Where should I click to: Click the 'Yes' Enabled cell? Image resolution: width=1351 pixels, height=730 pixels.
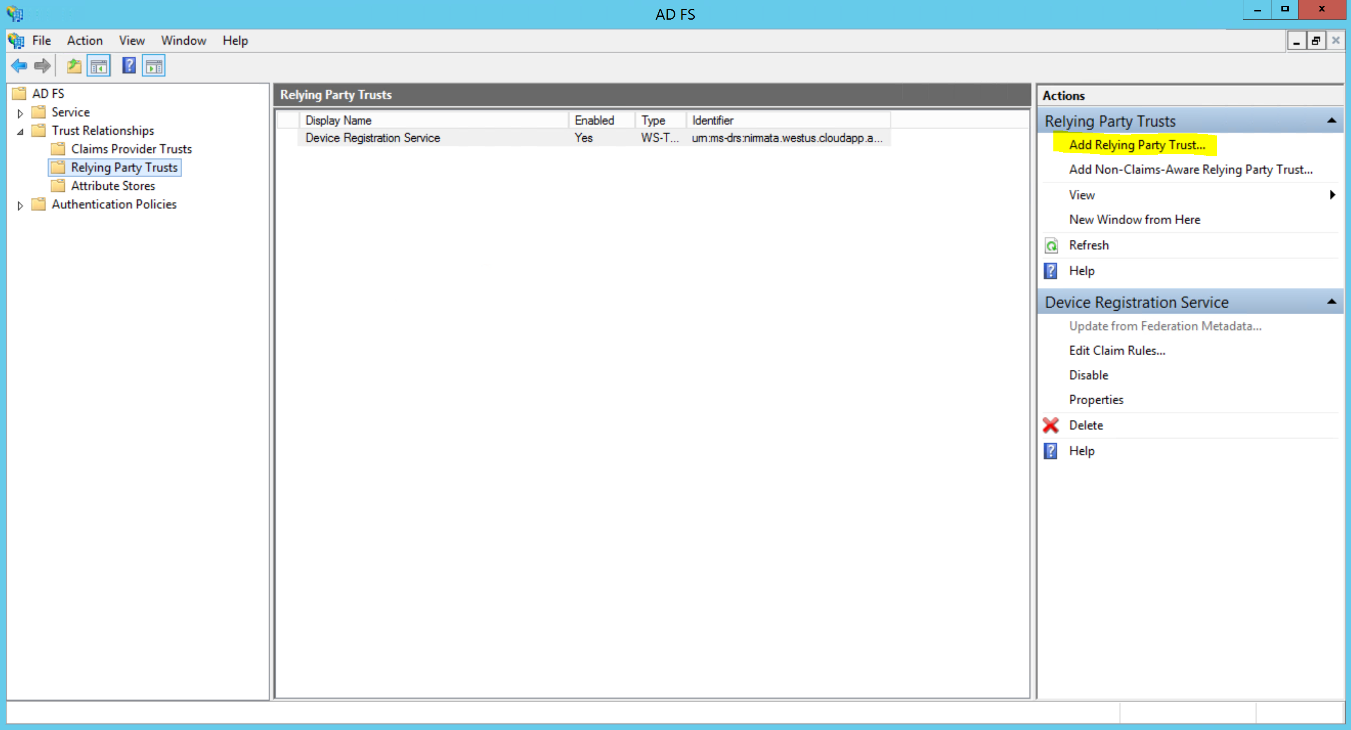tap(583, 138)
